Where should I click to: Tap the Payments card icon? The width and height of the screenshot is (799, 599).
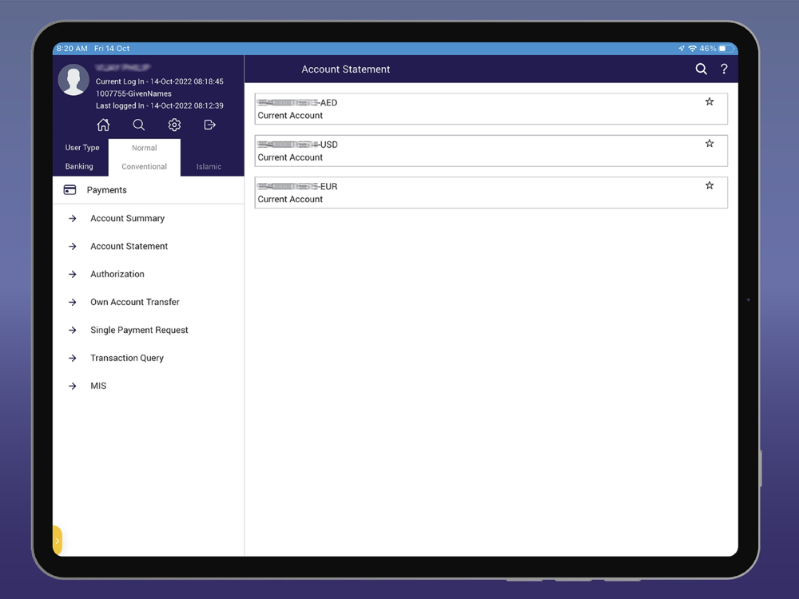pos(70,190)
